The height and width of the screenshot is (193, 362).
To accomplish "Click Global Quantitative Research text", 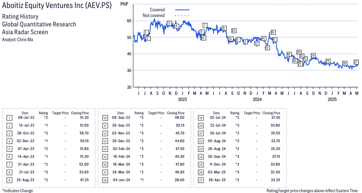I will point(39,25).
